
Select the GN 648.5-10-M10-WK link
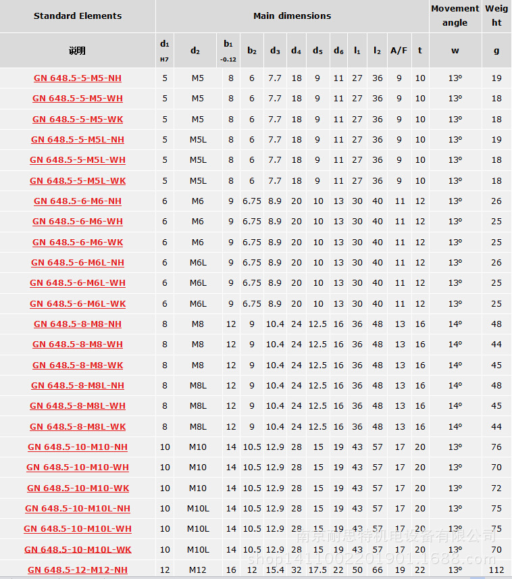[78, 488]
